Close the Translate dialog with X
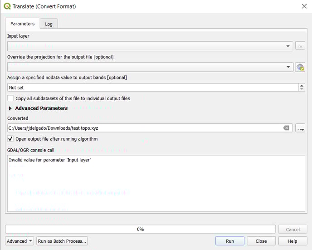The height and width of the screenshot is (250, 312). tap(304, 6)
